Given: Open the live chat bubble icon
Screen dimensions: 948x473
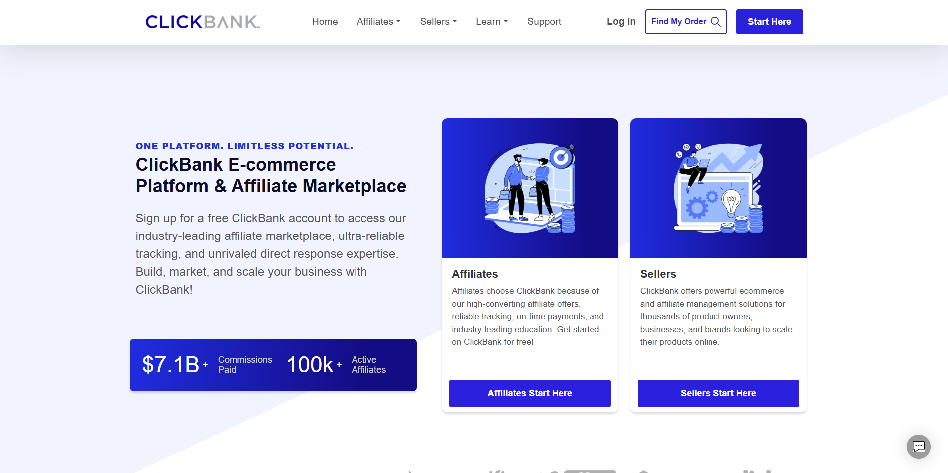Looking at the screenshot, I should (918, 446).
